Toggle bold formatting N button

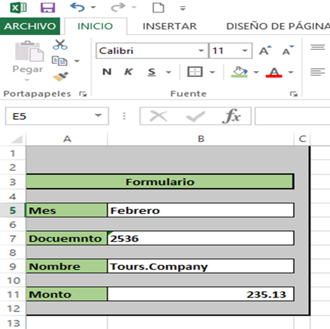pos(107,72)
